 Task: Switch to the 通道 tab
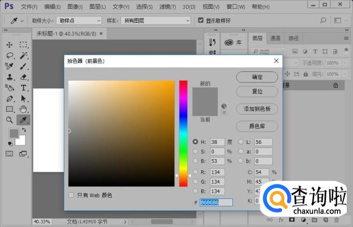coord(275,38)
